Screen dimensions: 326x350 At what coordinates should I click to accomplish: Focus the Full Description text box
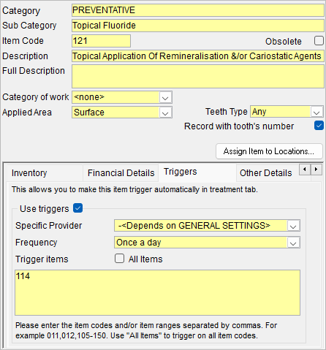(x=198, y=77)
